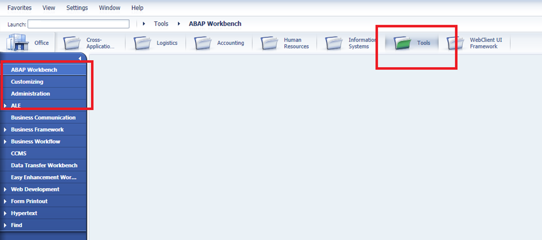This screenshot has width=542, height=240.
Task: Open the Help menu
Action: click(x=137, y=8)
